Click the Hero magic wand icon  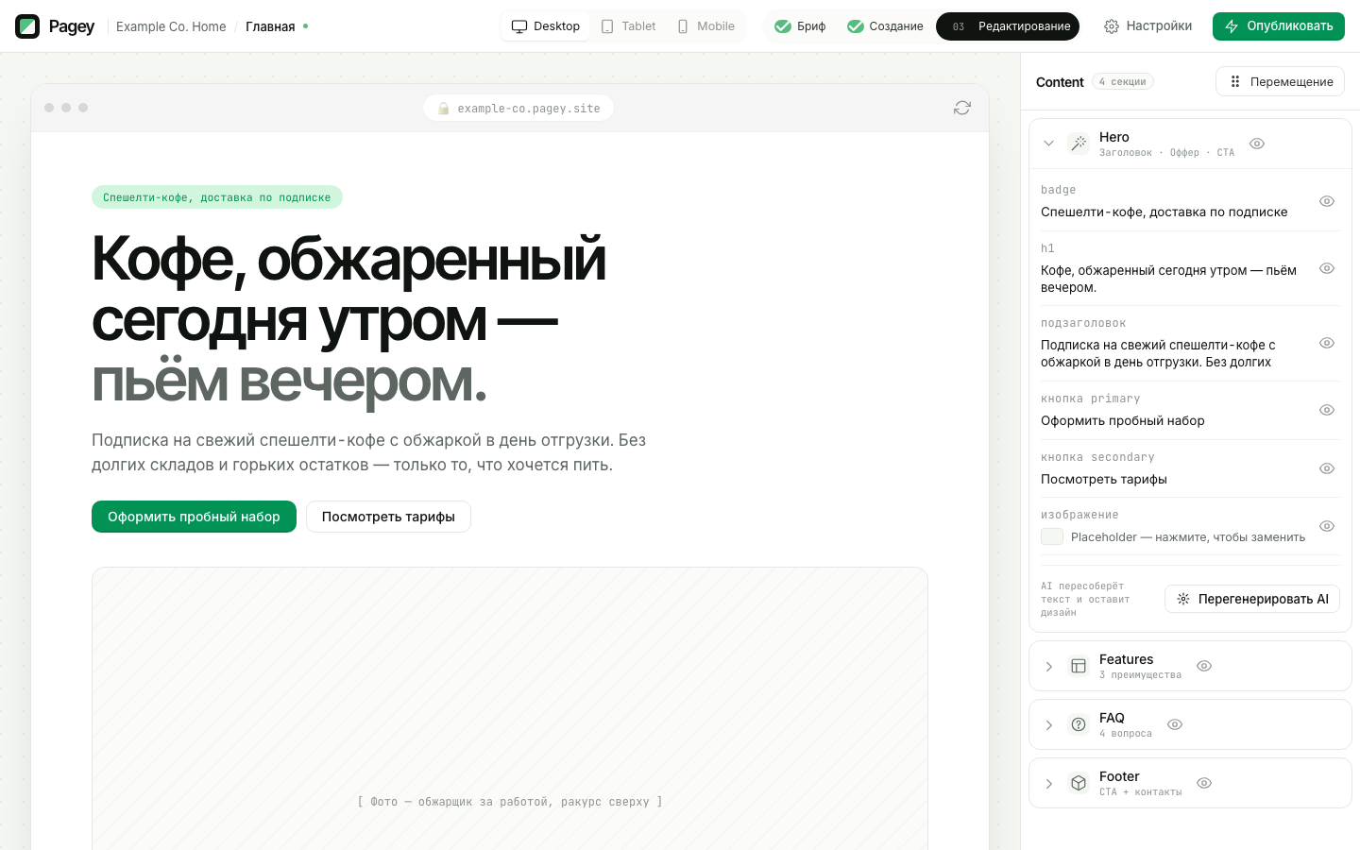pyautogui.click(x=1079, y=144)
